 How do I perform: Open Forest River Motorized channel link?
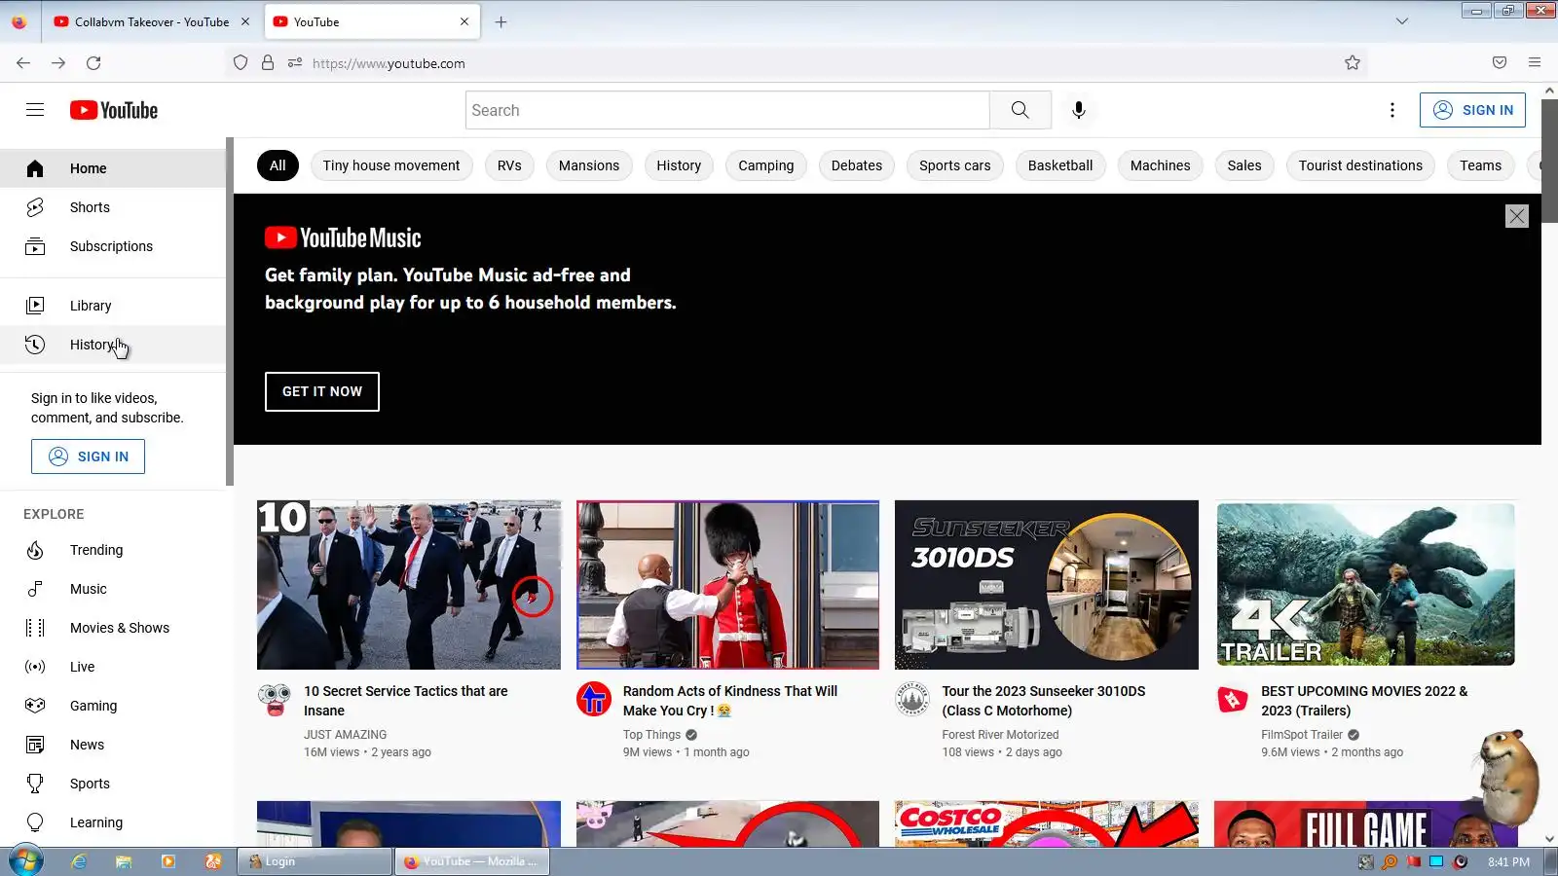pyautogui.click(x=1000, y=735)
